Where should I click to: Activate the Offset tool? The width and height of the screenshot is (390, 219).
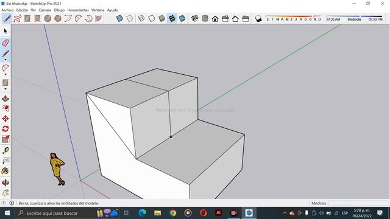coord(5,108)
